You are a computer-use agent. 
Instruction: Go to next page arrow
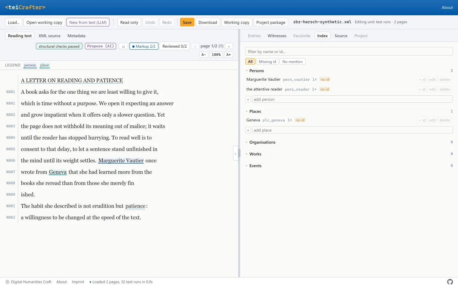[229, 46]
